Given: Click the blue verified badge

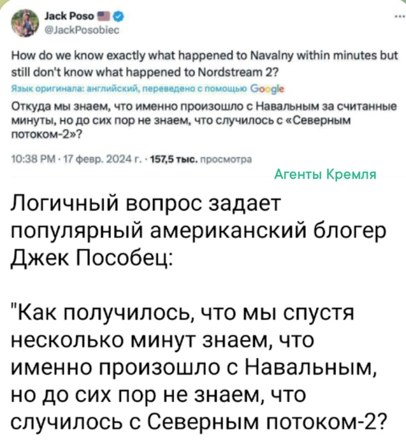Looking at the screenshot, I should [x=119, y=17].
